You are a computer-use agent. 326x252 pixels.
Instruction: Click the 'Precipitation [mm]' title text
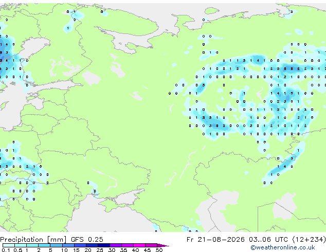point(33,240)
